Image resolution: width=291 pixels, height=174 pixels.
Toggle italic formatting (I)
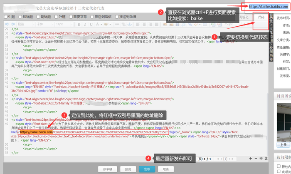tap(85, 25)
